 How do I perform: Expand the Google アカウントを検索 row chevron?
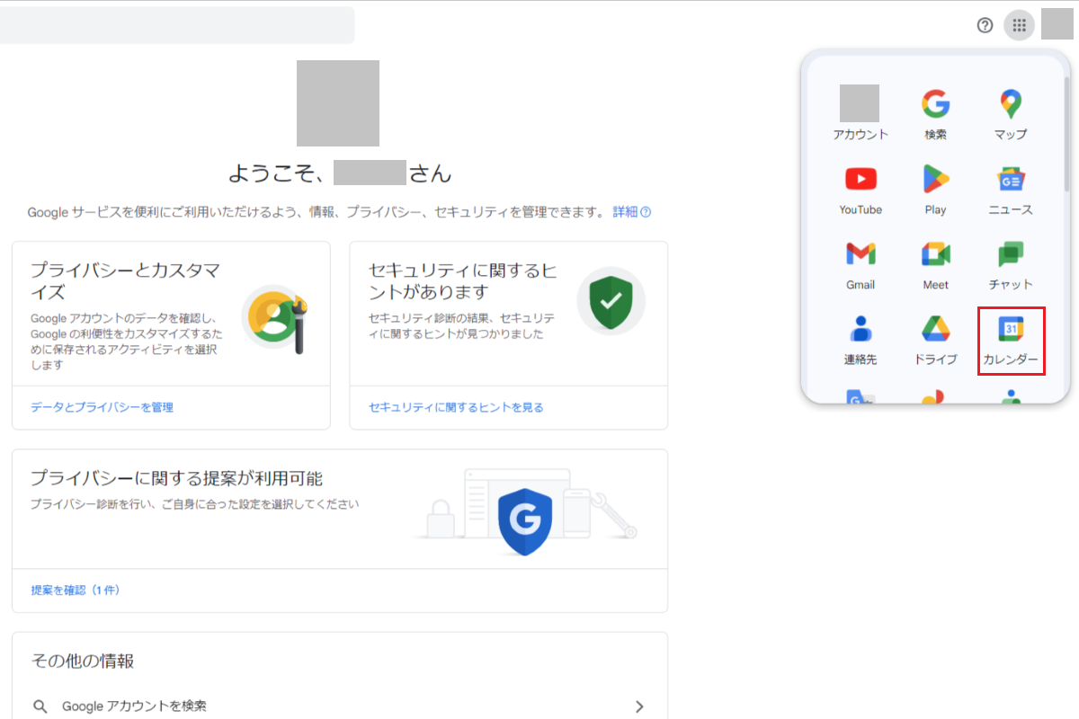[x=639, y=706]
